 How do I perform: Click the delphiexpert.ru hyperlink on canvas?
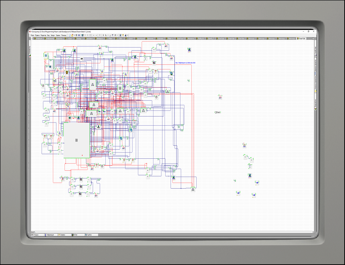click(185, 63)
